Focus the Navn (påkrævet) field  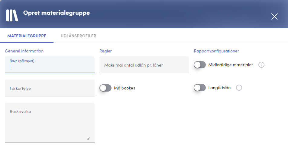pos(50,65)
